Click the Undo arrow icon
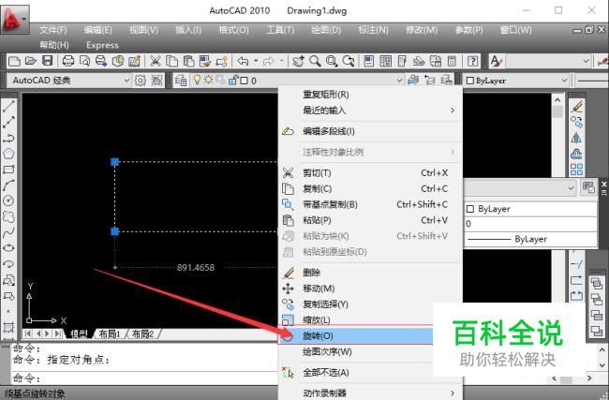This screenshot has height=400, width=609. [x=244, y=61]
